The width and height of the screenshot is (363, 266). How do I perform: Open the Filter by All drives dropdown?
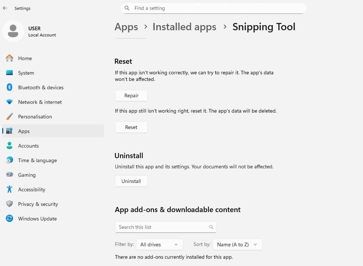click(x=159, y=245)
